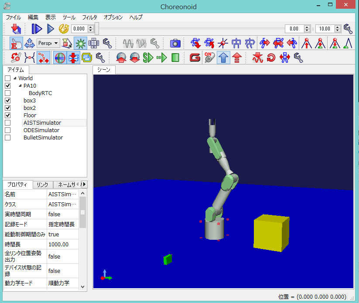Start simulation with the green S play icon
Screen dimensions: 359x303
[148, 58]
